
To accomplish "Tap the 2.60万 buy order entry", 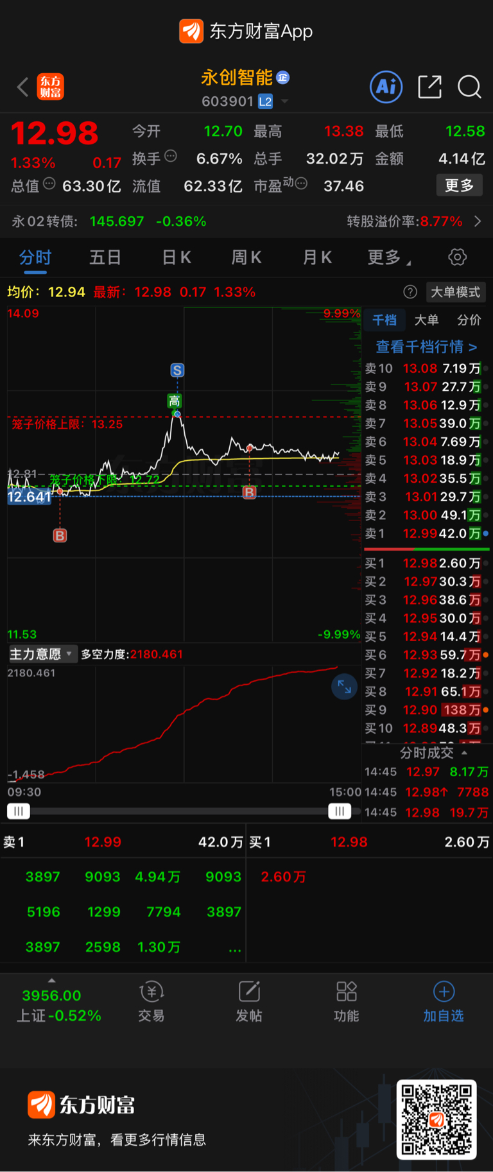I will [x=283, y=877].
